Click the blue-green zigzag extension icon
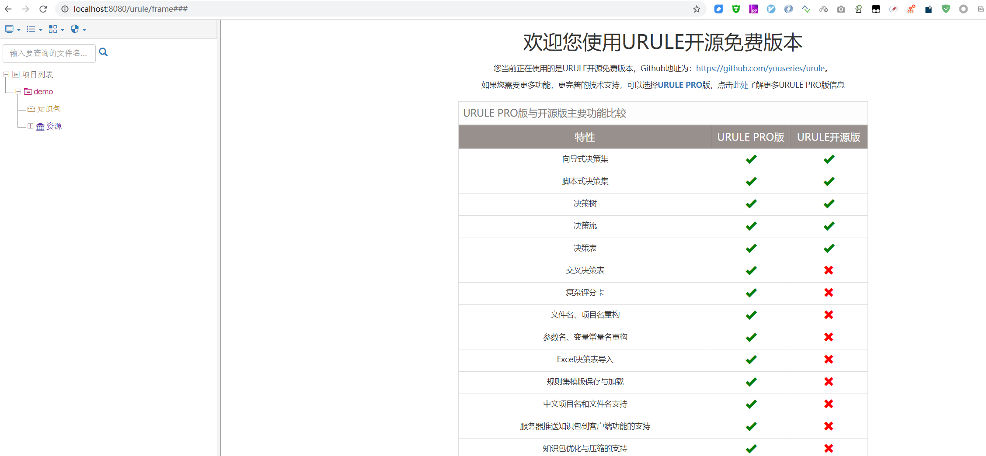Image resolution: width=986 pixels, height=456 pixels. point(806,9)
